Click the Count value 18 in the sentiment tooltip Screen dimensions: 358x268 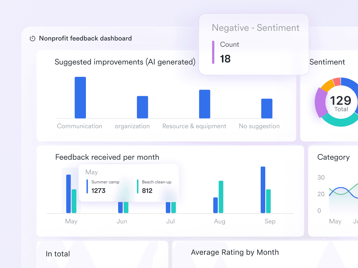pyautogui.click(x=226, y=59)
